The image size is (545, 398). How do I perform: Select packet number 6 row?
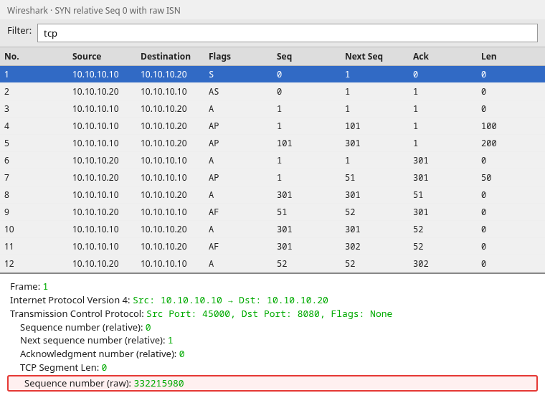click(272, 160)
